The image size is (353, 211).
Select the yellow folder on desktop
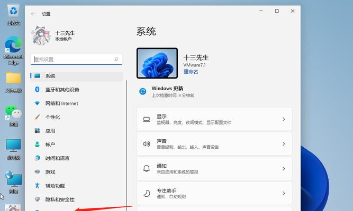[x=14, y=82]
